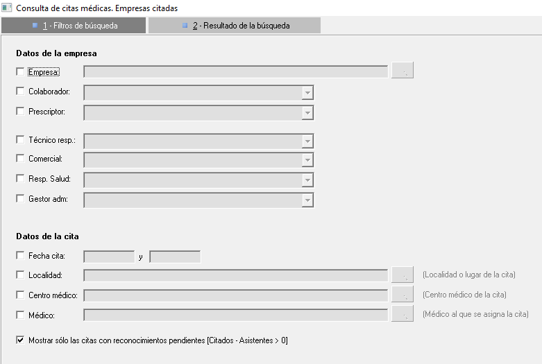Enable the Empresa filter checkbox

[x=19, y=71]
